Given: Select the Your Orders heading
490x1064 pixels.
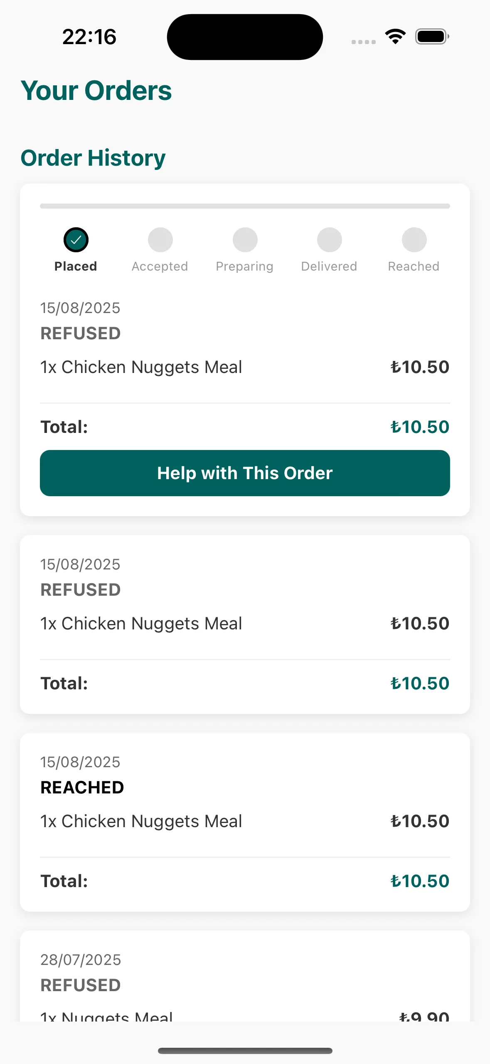Looking at the screenshot, I should [x=96, y=91].
